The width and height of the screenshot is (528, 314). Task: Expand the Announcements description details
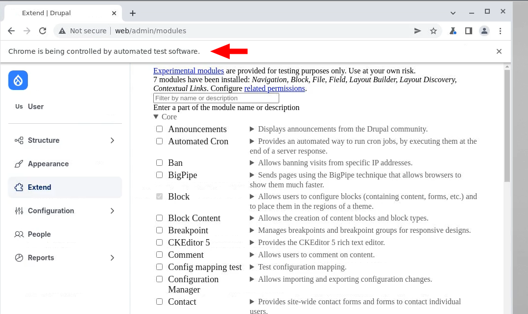click(x=252, y=129)
